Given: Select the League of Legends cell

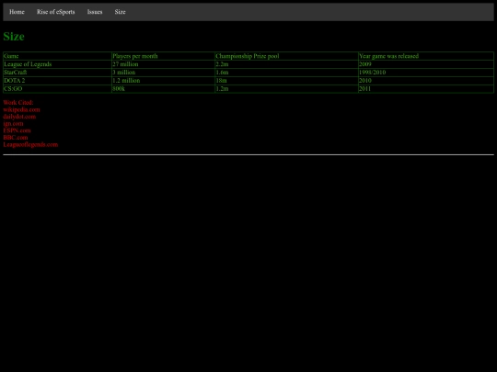Looking at the screenshot, I should 57,64.
